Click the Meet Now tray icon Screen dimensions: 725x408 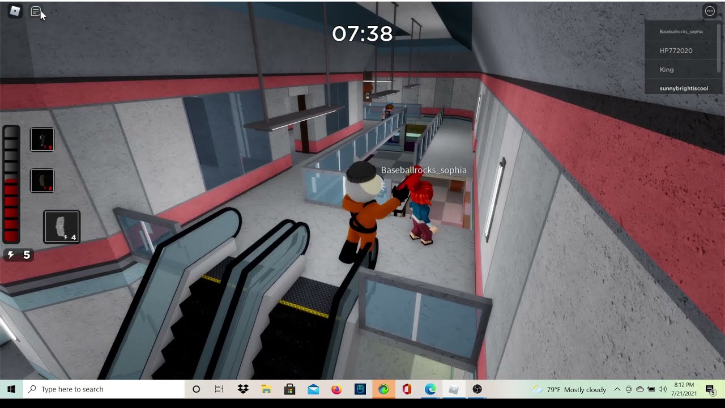click(x=629, y=389)
